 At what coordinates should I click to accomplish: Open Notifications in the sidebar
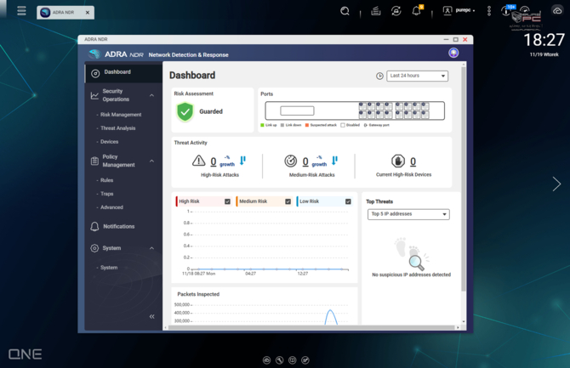(x=118, y=226)
